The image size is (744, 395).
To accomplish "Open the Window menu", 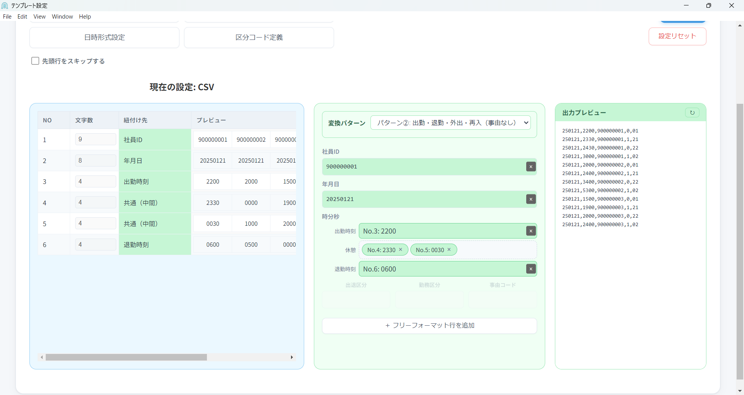I will (x=62, y=16).
